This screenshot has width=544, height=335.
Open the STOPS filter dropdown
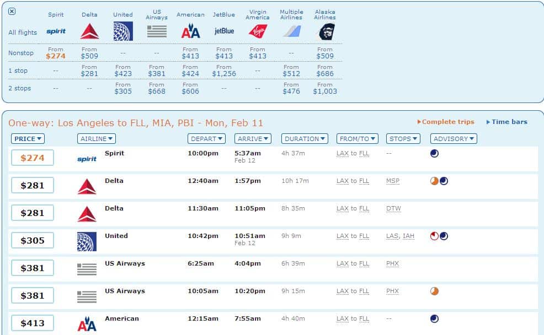pos(403,138)
